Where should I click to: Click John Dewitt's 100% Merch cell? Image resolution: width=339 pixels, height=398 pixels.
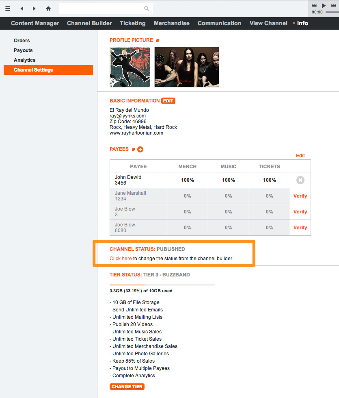188,180
